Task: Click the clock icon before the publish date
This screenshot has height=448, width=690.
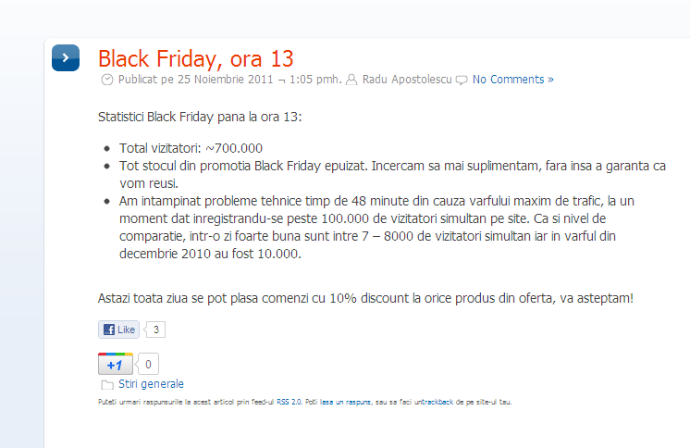Action: tap(107, 80)
